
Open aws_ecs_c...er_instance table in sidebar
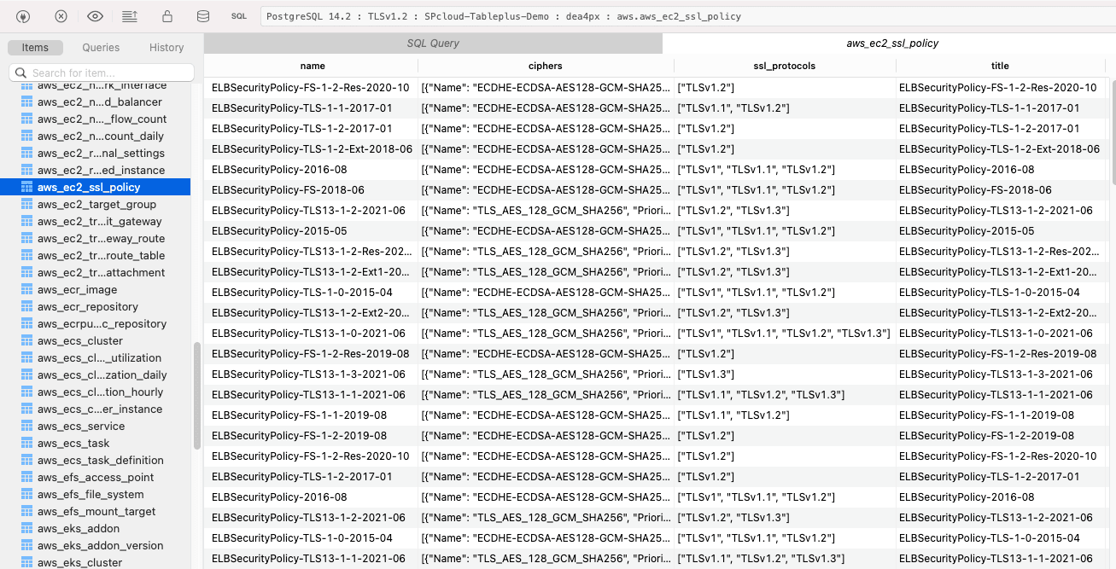pyautogui.click(x=100, y=409)
